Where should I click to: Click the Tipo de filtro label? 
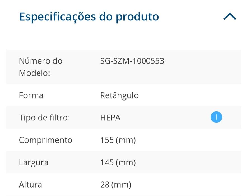(44, 118)
